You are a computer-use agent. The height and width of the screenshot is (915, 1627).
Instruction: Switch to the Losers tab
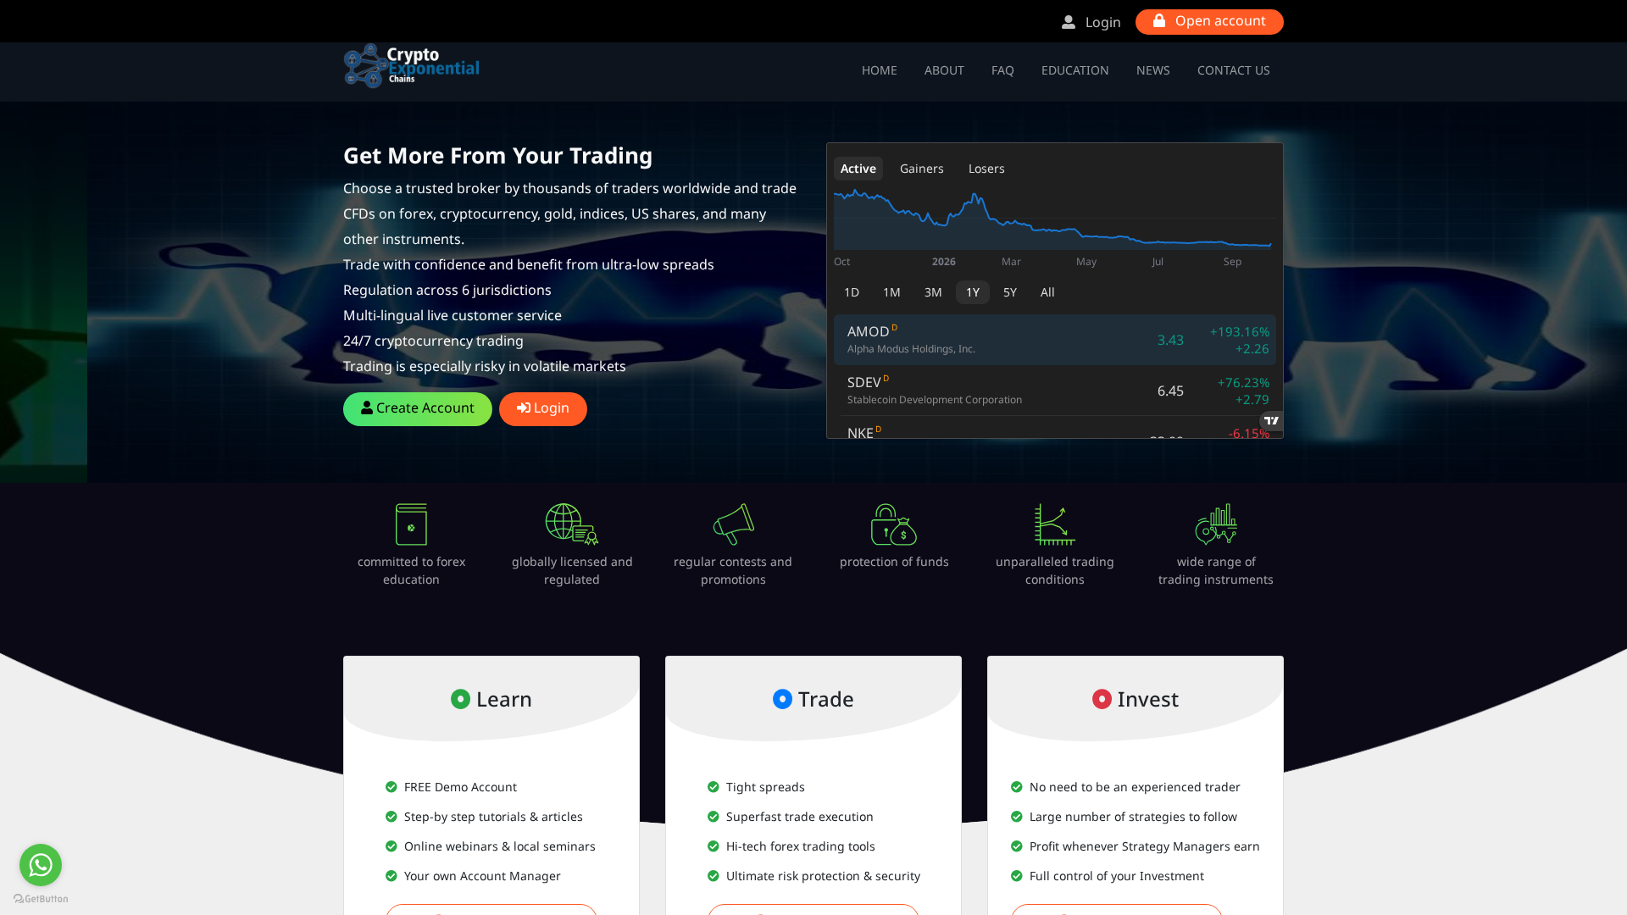click(986, 169)
